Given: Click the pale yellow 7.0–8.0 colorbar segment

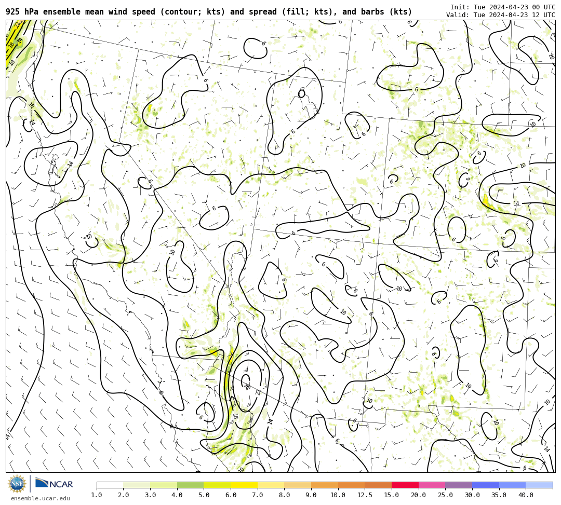Looking at the screenshot, I should [271, 485].
